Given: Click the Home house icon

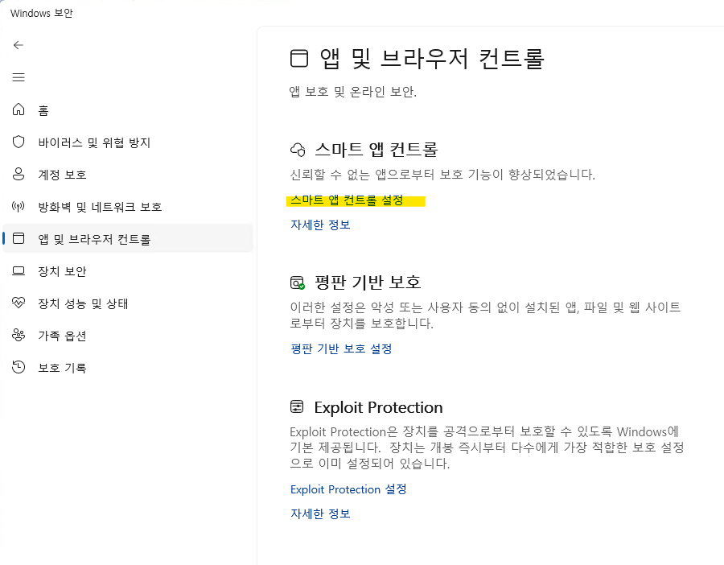Looking at the screenshot, I should [x=19, y=110].
